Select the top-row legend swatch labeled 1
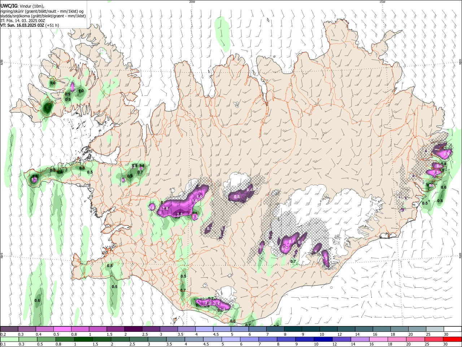462x347 pixels. click(x=97, y=329)
